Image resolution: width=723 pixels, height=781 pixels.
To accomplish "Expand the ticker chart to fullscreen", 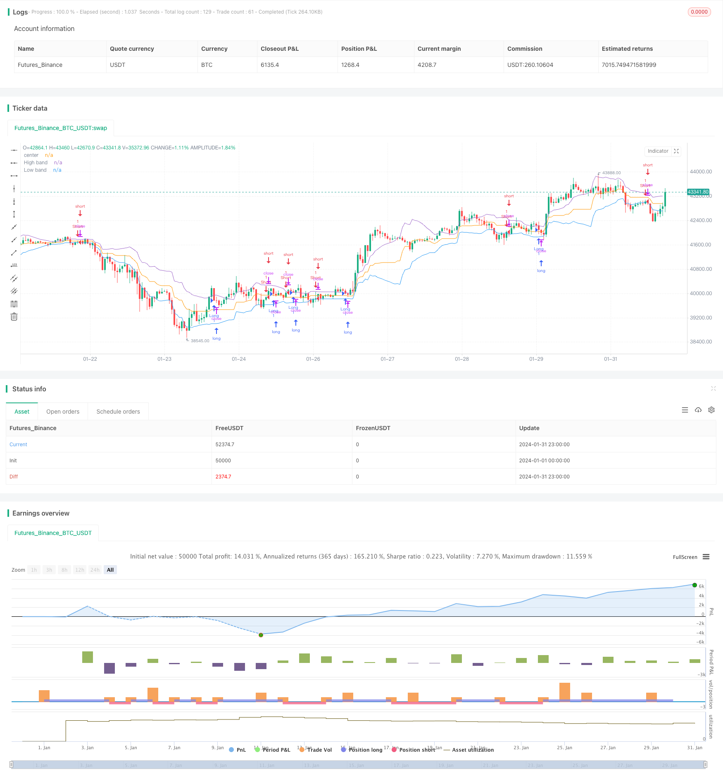I will coord(676,151).
